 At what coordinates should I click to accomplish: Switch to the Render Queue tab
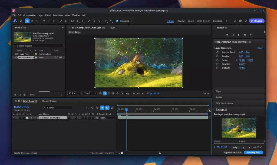49,101
